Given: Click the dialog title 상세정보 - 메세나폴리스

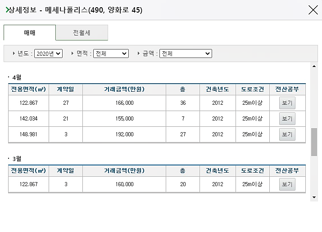Looking at the screenshot, I should (x=76, y=10).
